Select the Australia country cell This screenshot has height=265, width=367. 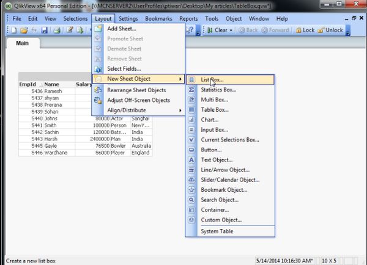coord(141,146)
